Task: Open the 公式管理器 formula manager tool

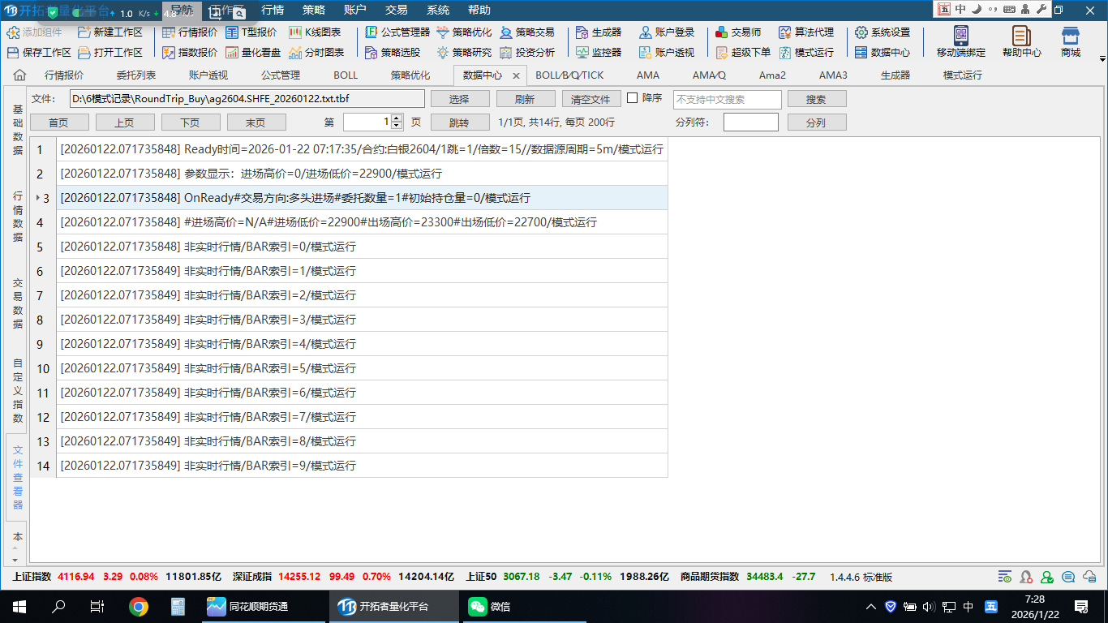Action: point(397,32)
